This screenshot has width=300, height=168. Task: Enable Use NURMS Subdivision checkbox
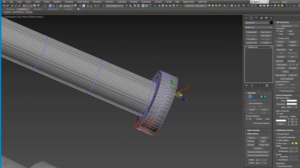(x=277, y=137)
